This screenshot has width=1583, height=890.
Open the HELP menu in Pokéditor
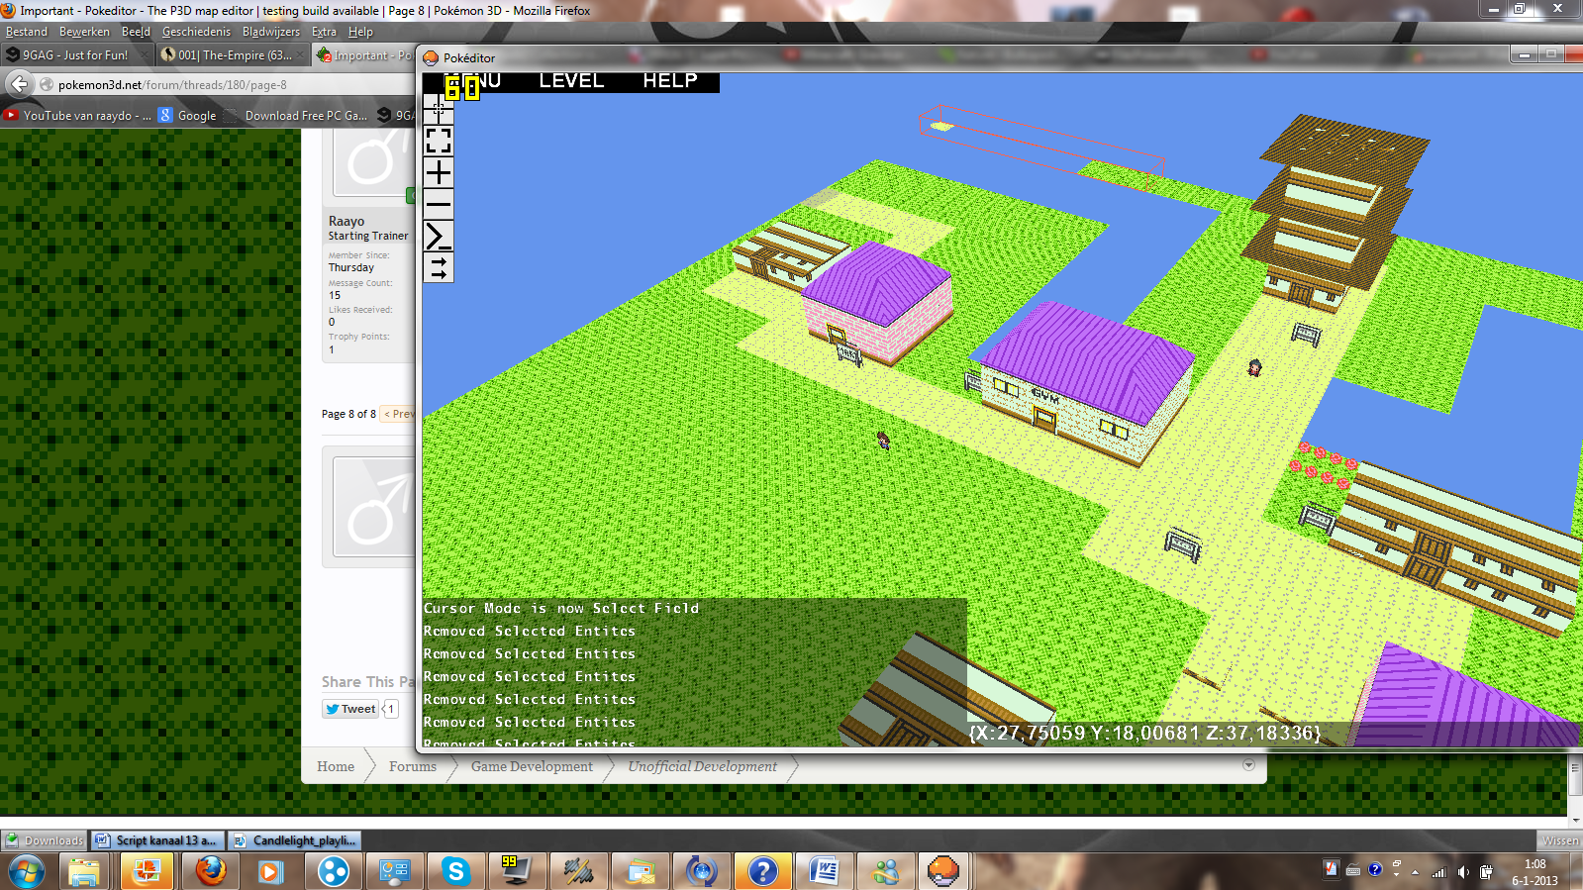pyautogui.click(x=670, y=81)
